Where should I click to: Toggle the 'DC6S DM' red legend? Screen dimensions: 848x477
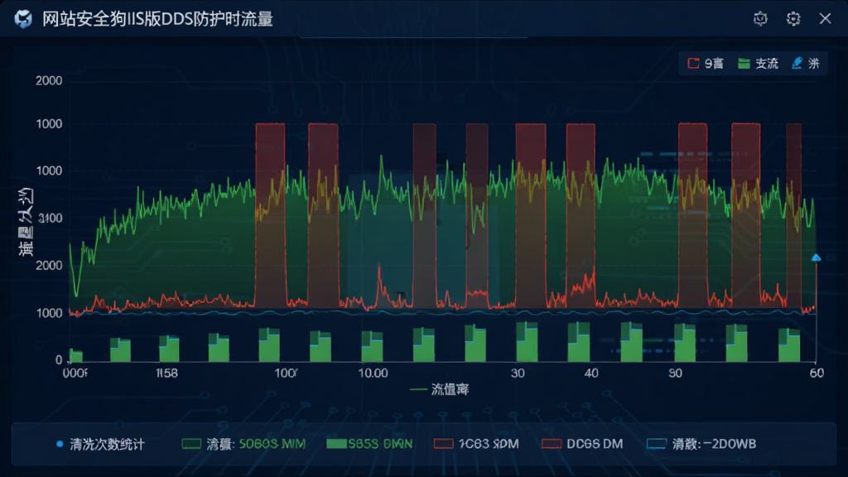582,444
